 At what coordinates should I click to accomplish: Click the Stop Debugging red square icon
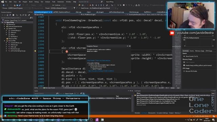90,5
